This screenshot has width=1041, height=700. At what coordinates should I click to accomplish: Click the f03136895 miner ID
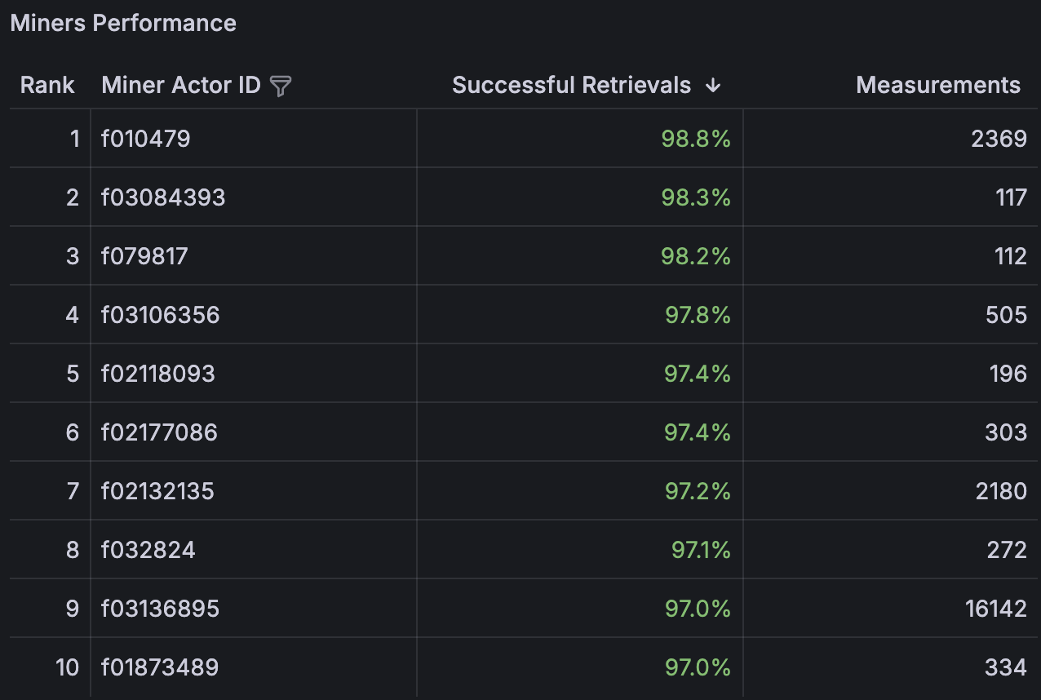[x=161, y=609]
